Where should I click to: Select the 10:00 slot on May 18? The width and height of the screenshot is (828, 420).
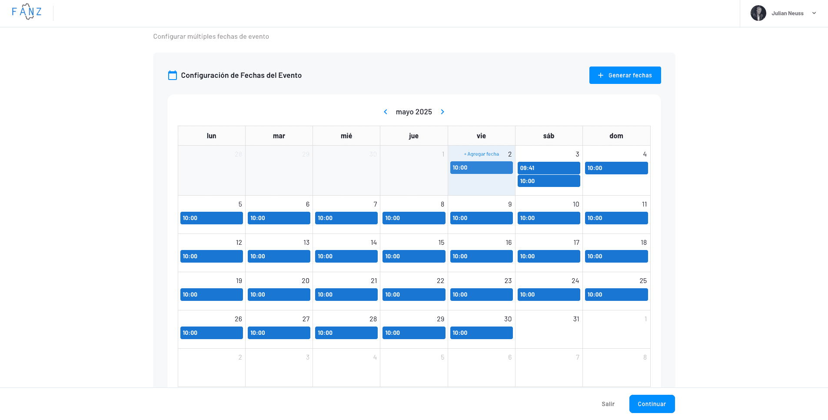[x=616, y=256]
